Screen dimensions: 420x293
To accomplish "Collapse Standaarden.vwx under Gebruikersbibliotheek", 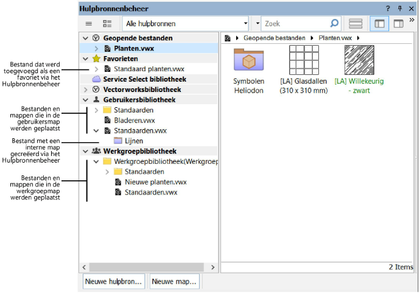I will click(96, 131).
